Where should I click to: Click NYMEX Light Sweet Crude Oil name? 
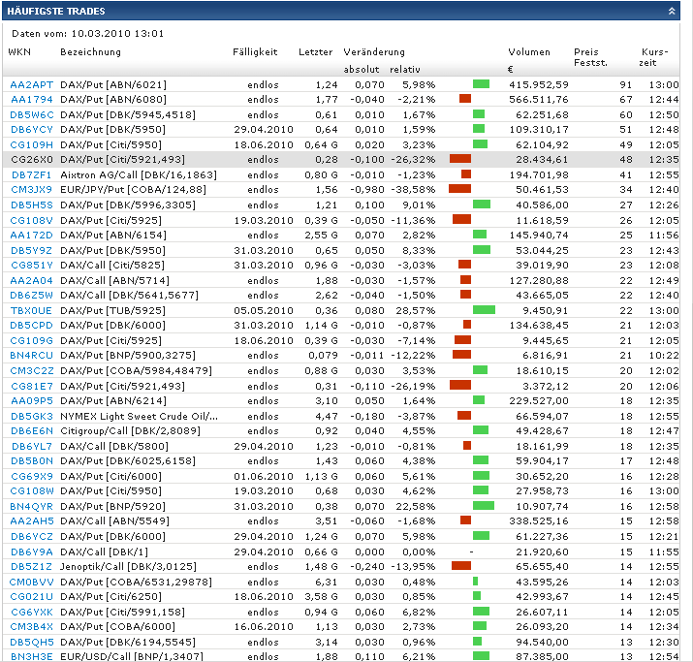pyautogui.click(x=139, y=416)
